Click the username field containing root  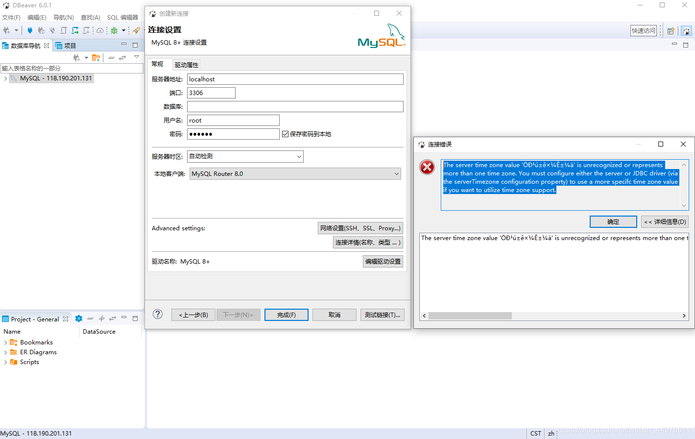point(233,120)
